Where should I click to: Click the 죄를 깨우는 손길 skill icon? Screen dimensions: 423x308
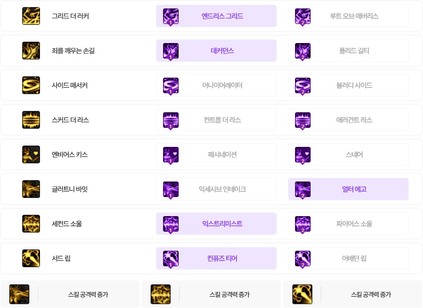(x=31, y=51)
